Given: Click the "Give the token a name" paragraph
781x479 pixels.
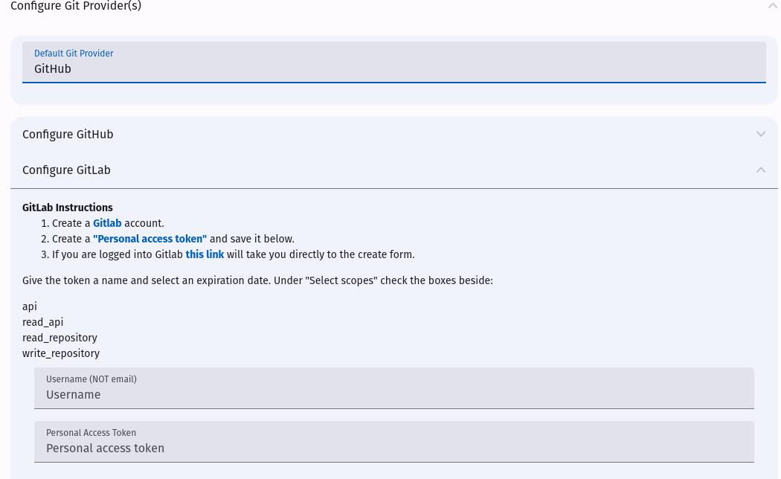Looking at the screenshot, I should pyautogui.click(x=257, y=280).
